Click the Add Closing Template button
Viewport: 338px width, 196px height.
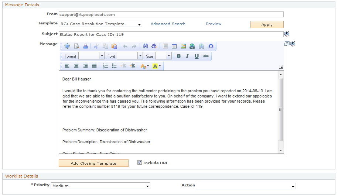(93, 163)
